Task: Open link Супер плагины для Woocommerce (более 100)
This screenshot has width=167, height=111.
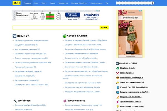Action: (83, 105)
